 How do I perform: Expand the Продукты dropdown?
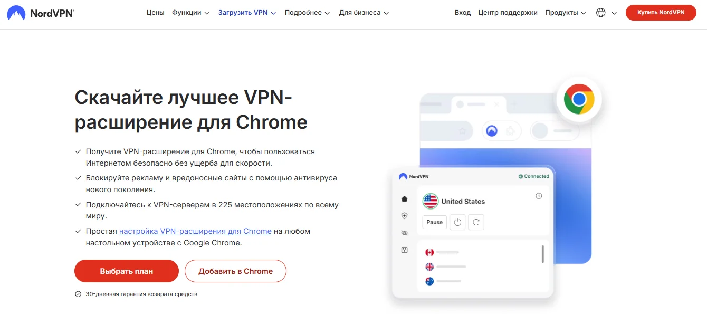566,13
